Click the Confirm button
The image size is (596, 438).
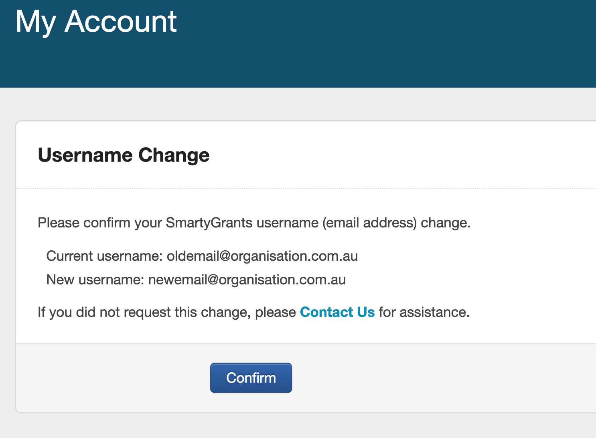[251, 378]
